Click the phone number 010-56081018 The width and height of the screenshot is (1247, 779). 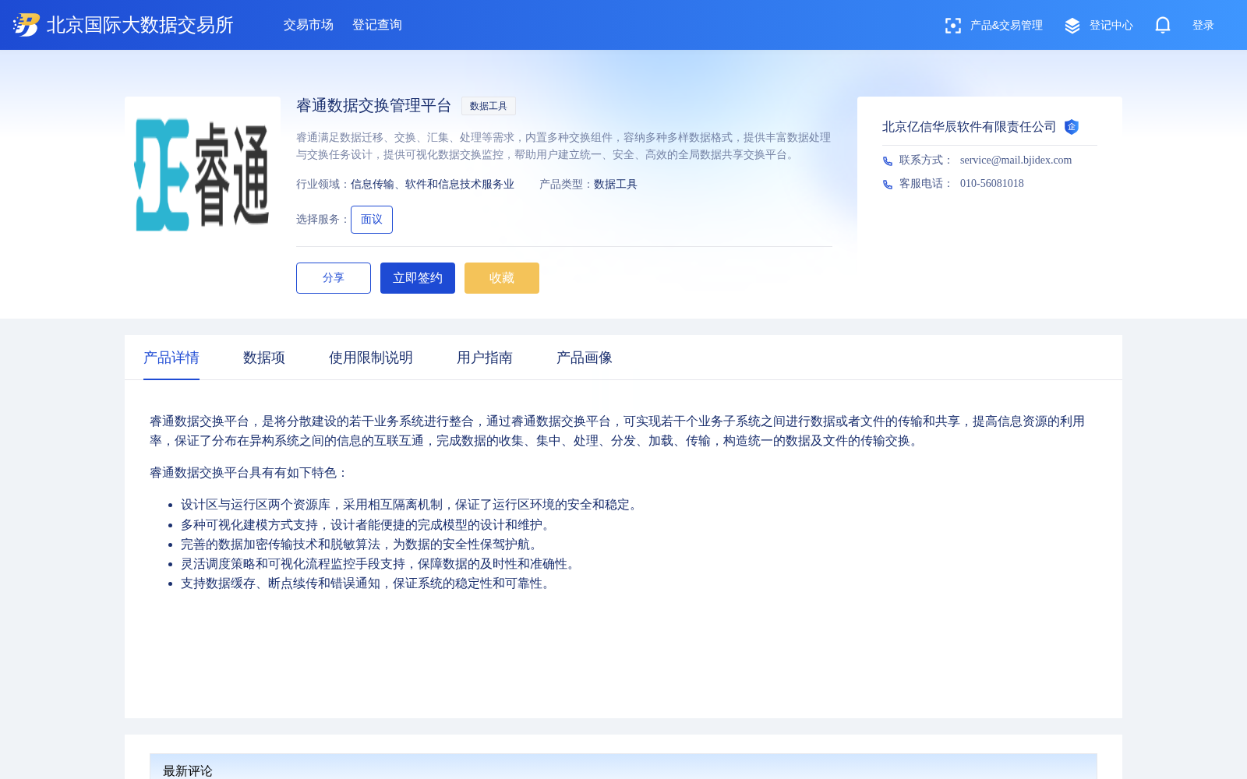(992, 184)
